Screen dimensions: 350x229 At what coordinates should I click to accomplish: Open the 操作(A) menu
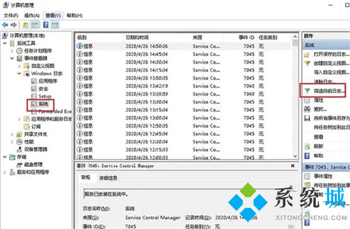(32, 15)
